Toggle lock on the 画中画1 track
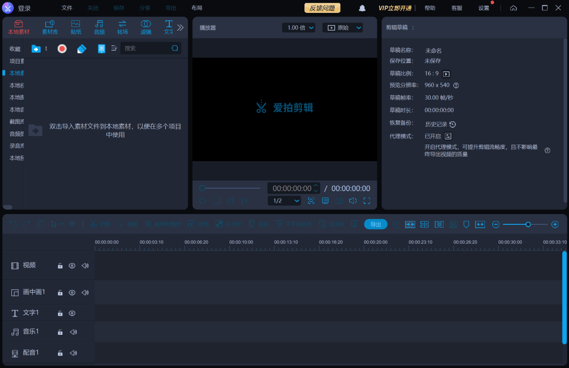This screenshot has width=569, height=368. (x=60, y=293)
